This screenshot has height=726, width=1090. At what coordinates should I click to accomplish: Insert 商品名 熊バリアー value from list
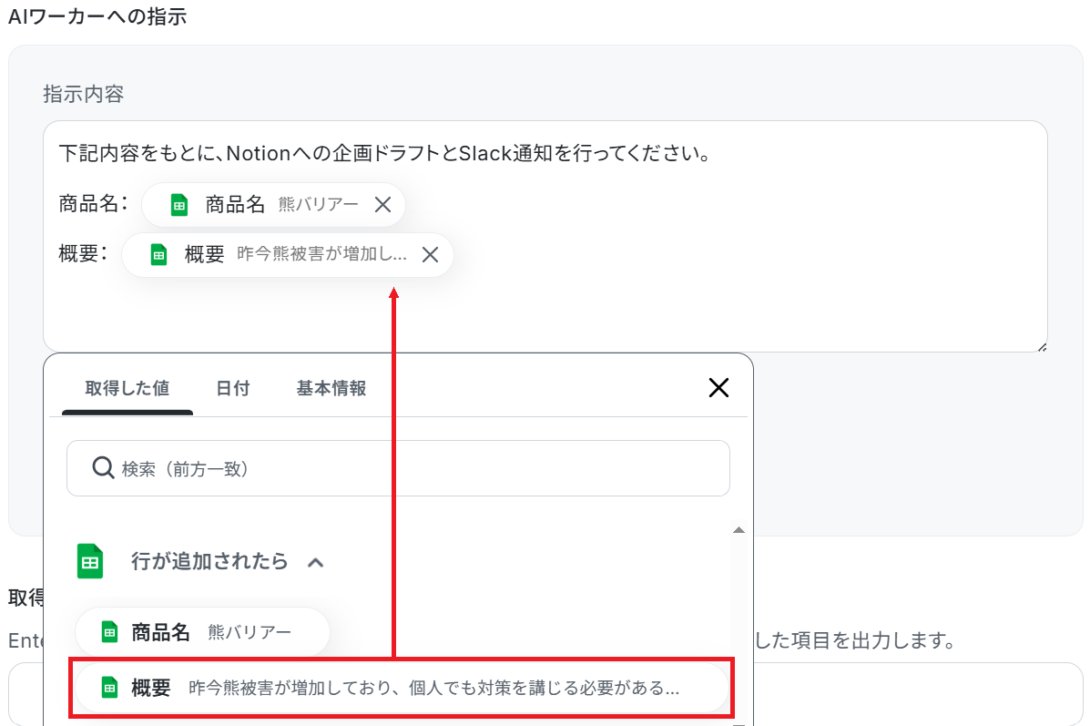click(x=202, y=631)
